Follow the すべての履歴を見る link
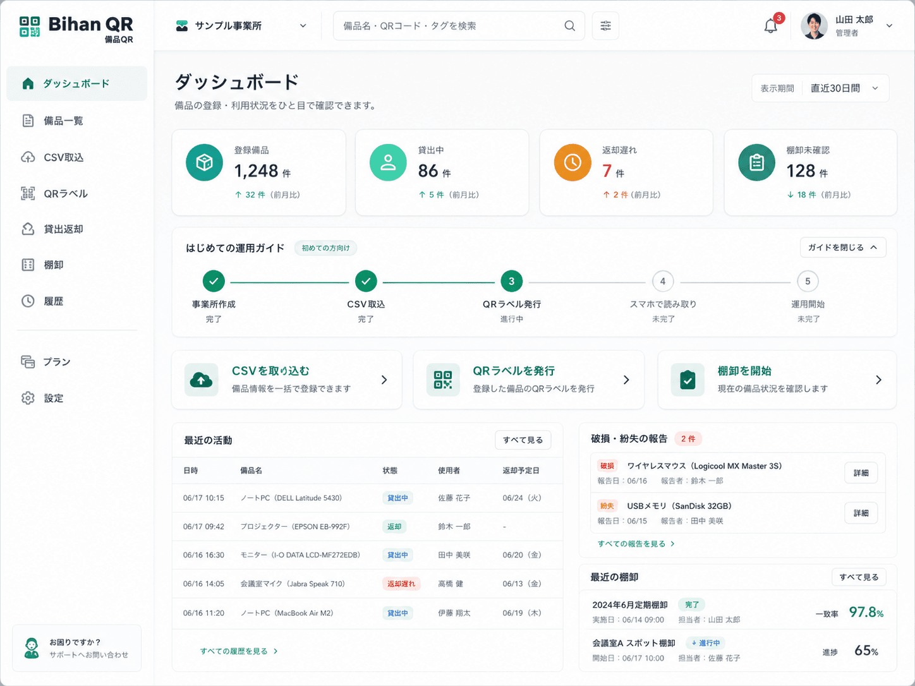The width and height of the screenshot is (915, 686). pos(239,651)
